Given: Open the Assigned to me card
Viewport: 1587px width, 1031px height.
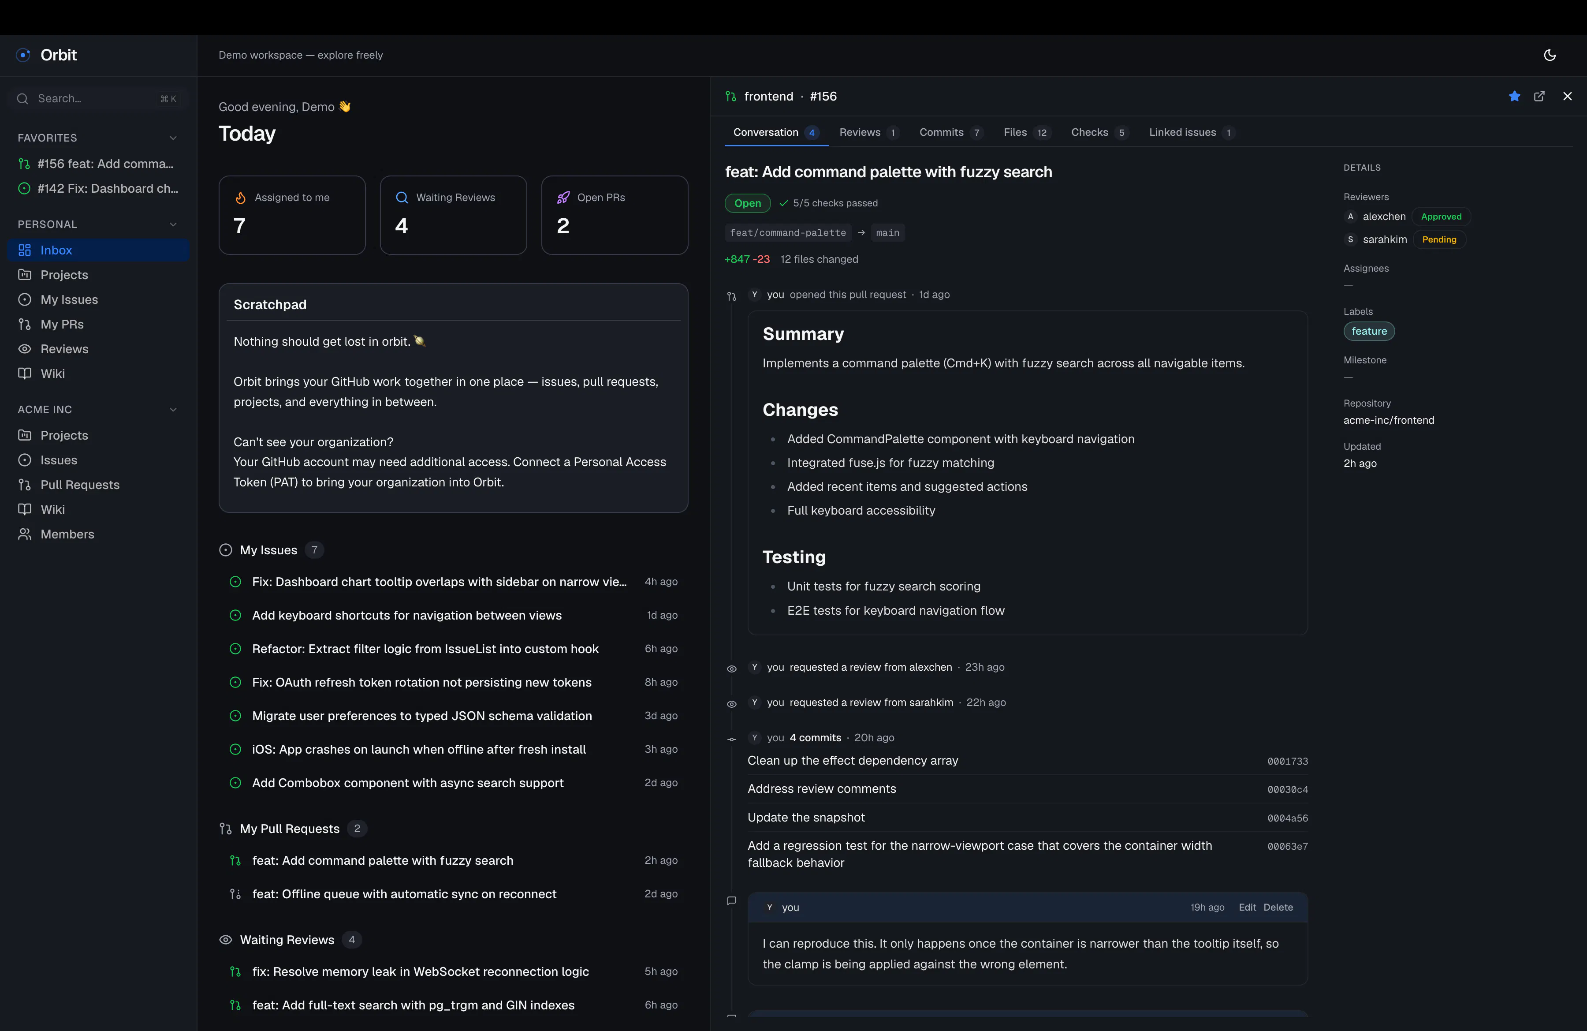Looking at the screenshot, I should click(292, 215).
